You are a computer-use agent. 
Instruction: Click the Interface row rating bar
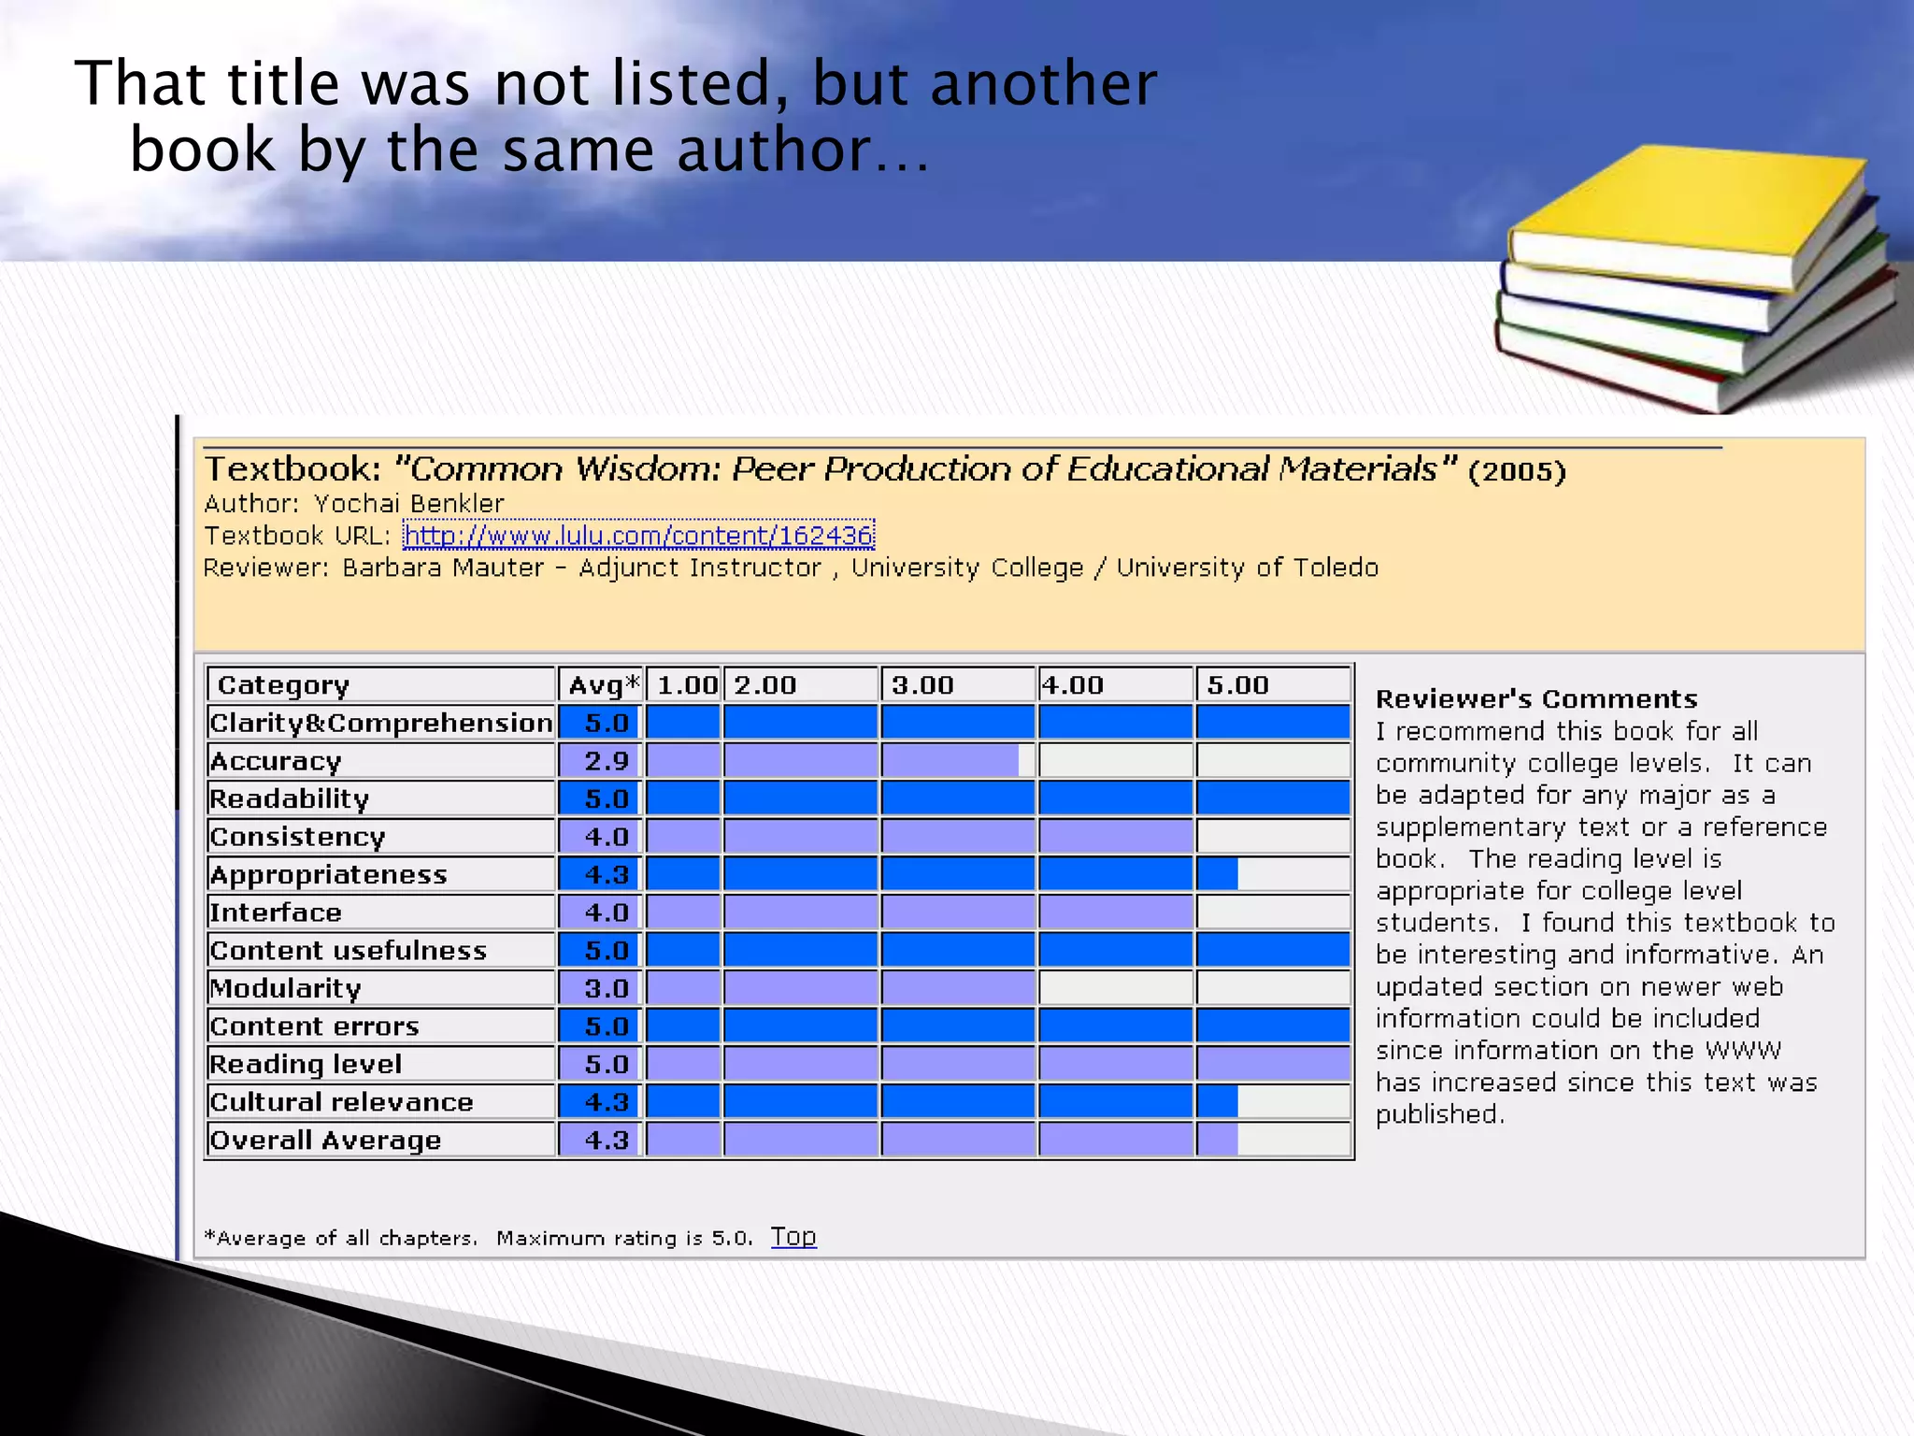(x=921, y=912)
